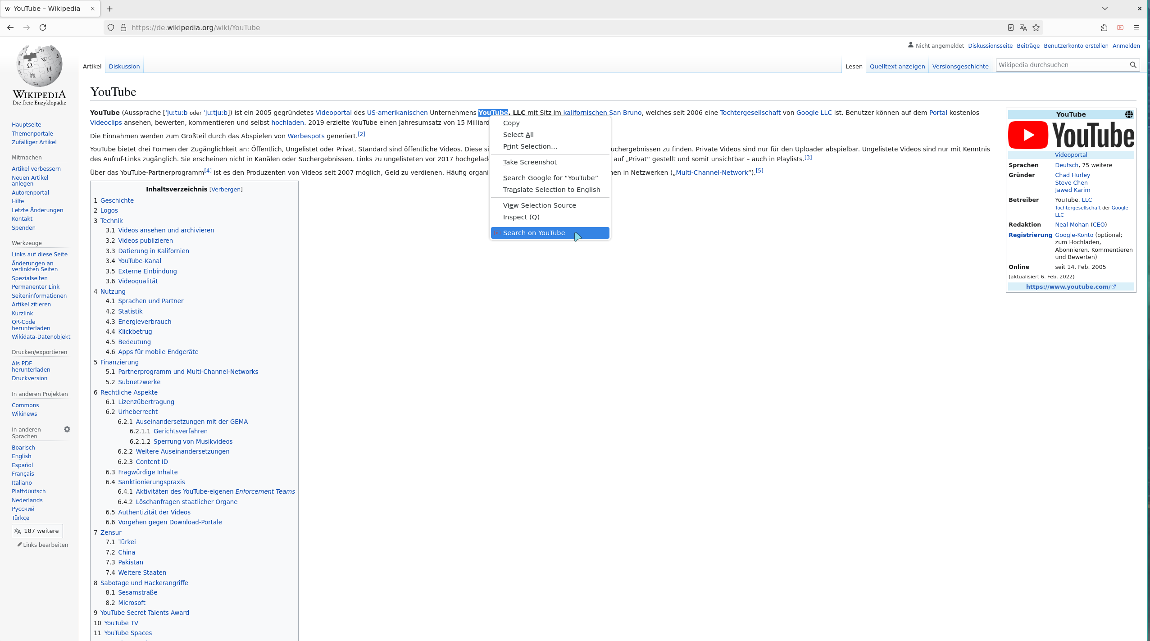Screen dimensions: 1150x641
Task: Open language settings gear icon in sidebar
Action: (x=67, y=429)
